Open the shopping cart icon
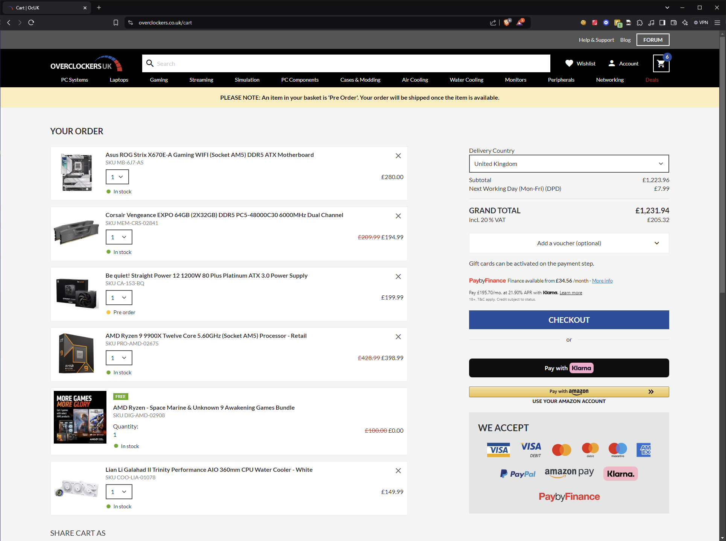Screen dimensions: 726x541 (661, 64)
